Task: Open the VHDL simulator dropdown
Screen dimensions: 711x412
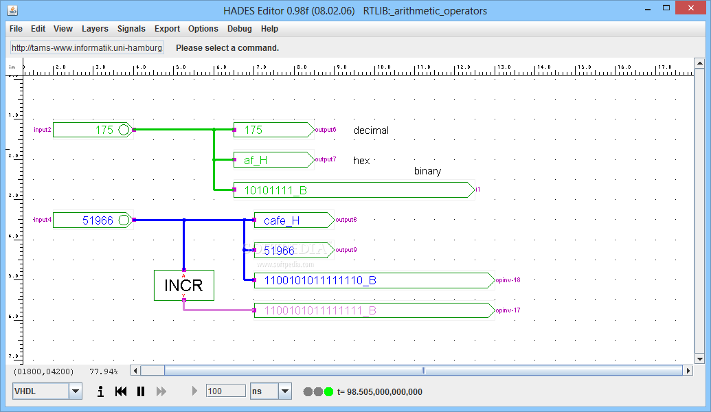Action: (x=76, y=391)
